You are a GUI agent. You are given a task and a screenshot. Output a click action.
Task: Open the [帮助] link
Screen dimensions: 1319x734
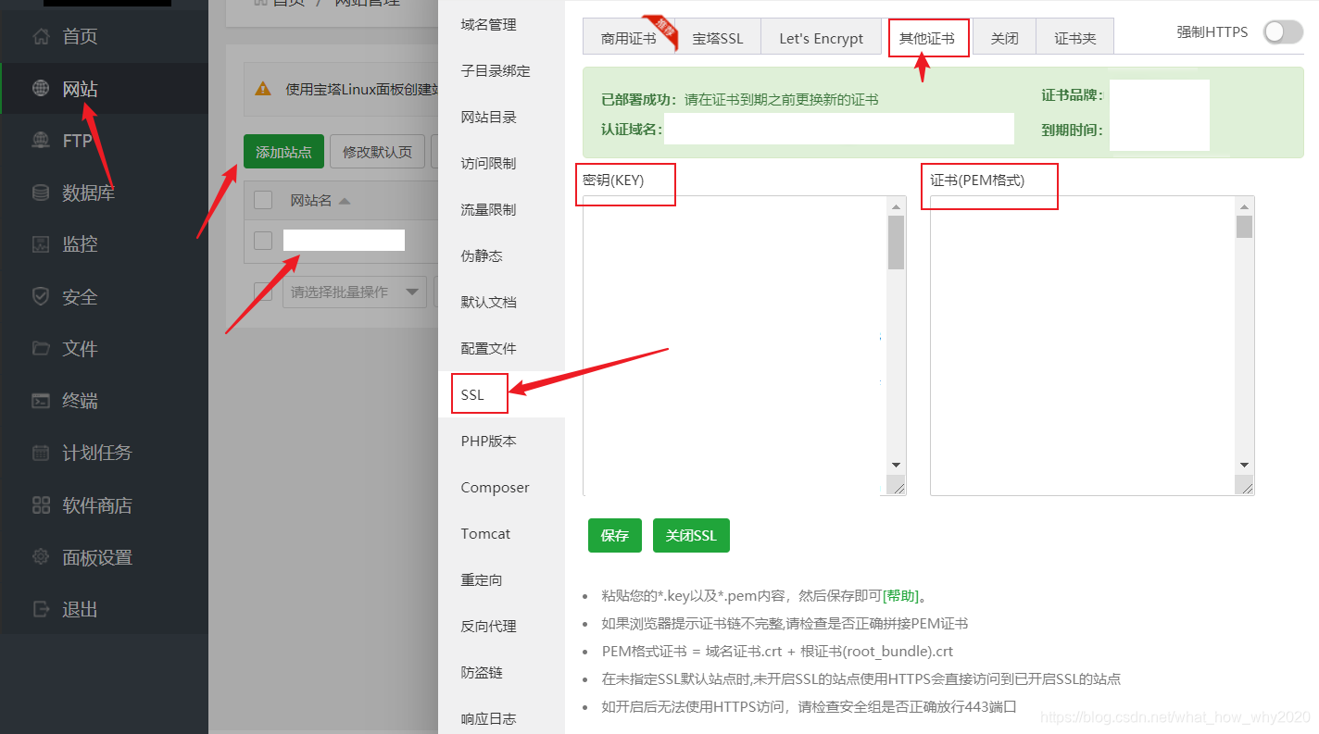[x=900, y=595]
